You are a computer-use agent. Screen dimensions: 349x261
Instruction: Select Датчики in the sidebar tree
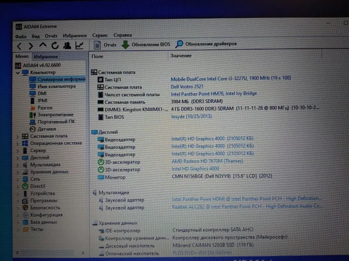pyautogui.click(x=47, y=129)
